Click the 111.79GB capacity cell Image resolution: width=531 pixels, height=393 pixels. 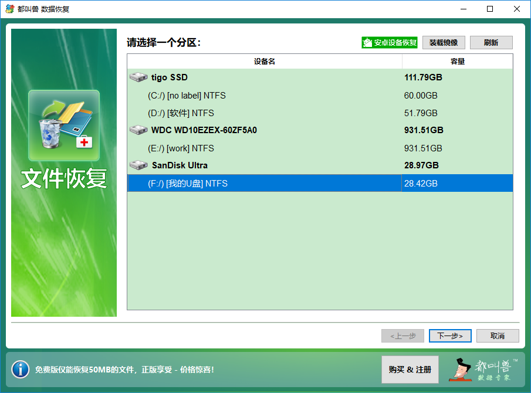(x=423, y=77)
